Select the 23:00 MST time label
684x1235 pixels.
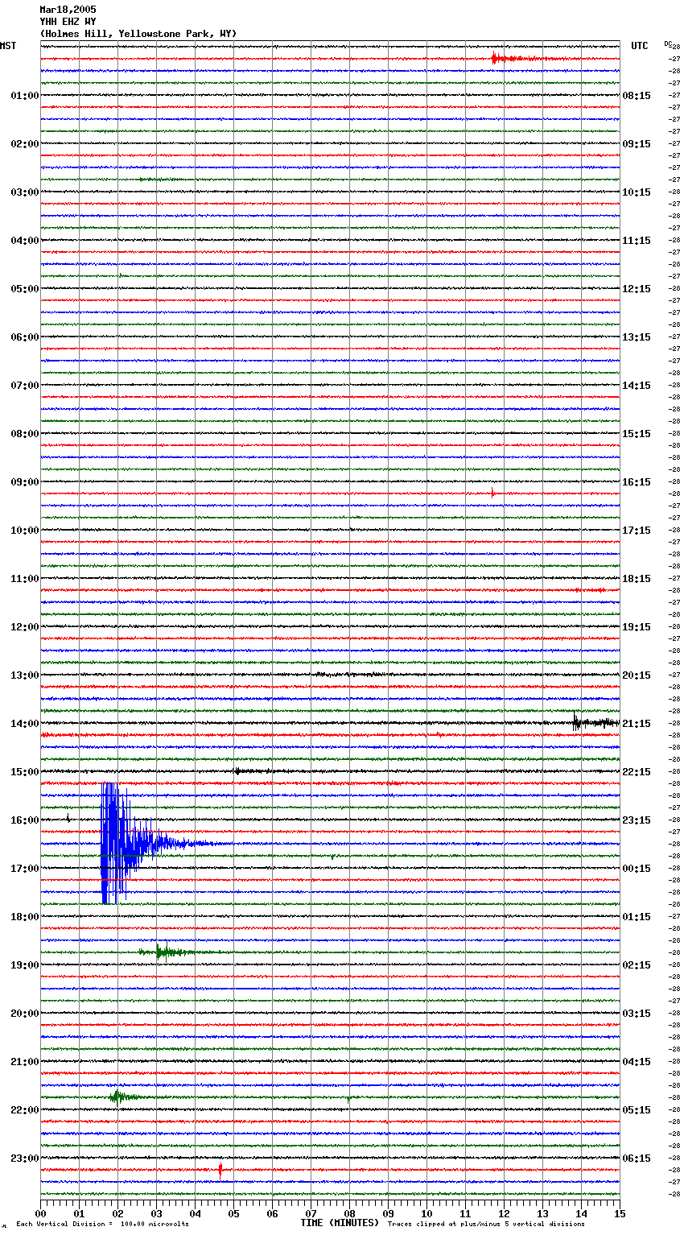pyautogui.click(x=25, y=1159)
